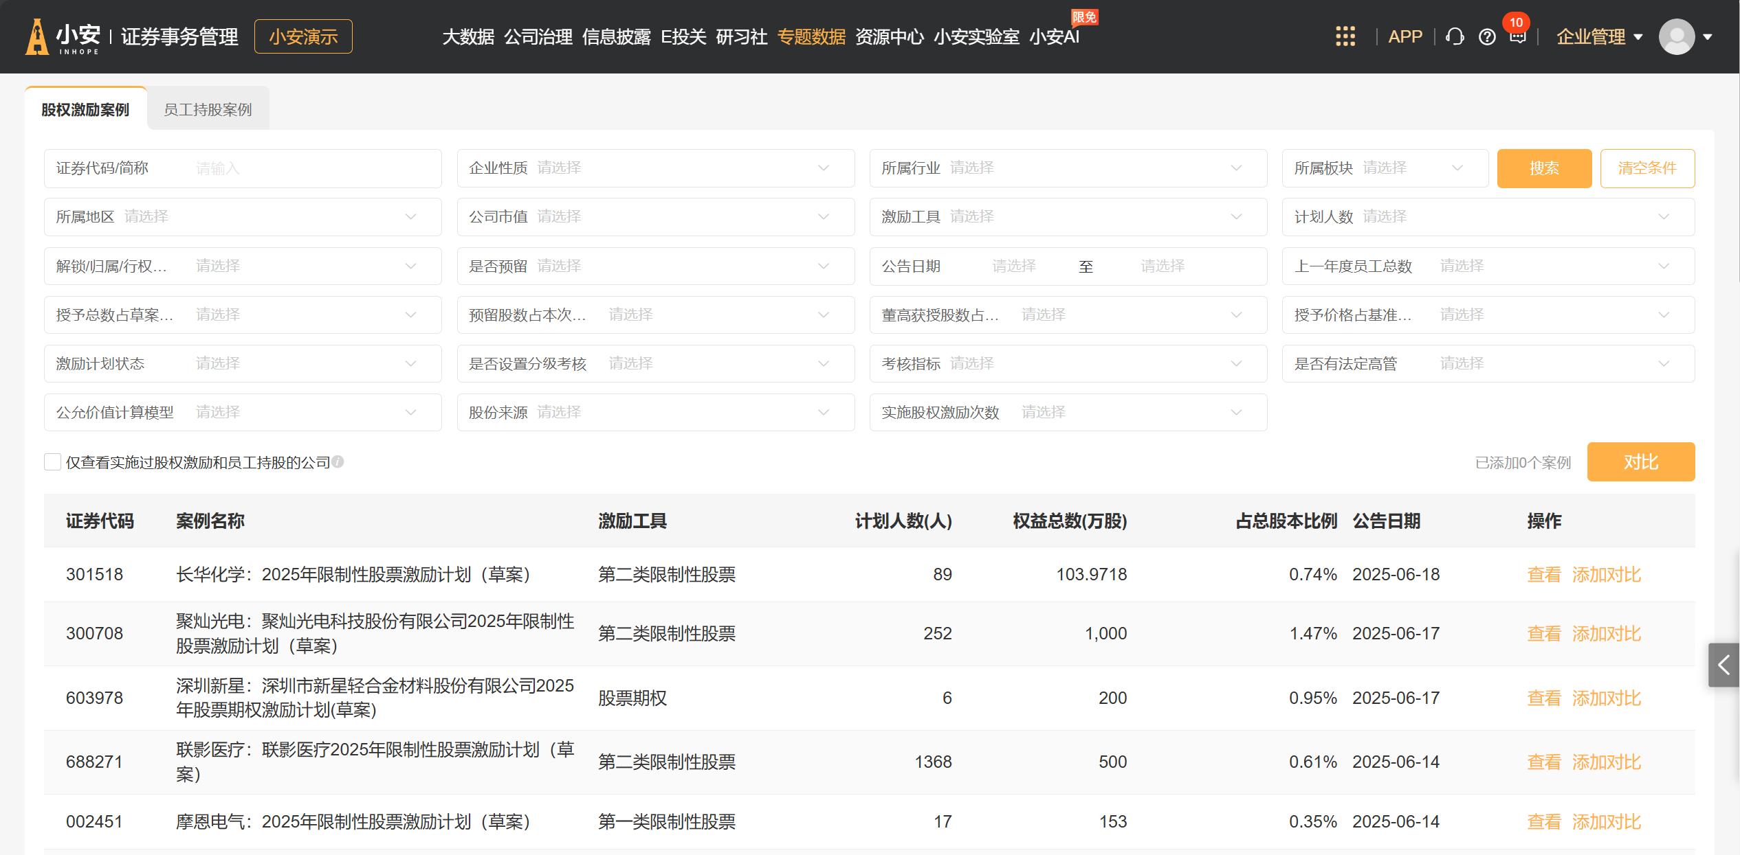Click the 搜索 button
This screenshot has width=1740, height=855.
click(x=1544, y=168)
